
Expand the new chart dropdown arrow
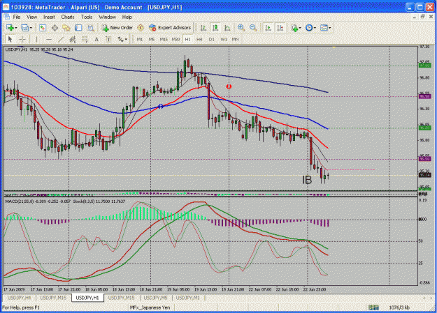[16, 28]
